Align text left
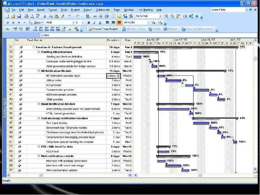Viewport: 260px width, 195px height. click(108, 22)
